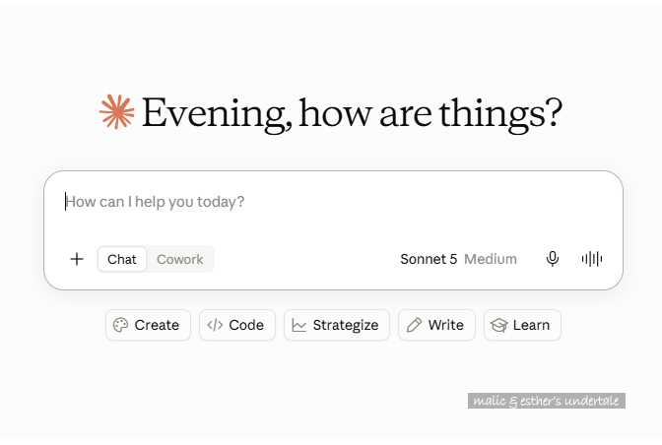Click the orange starburst logo beside the greeting
The height and width of the screenshot is (445, 662).
(x=117, y=112)
